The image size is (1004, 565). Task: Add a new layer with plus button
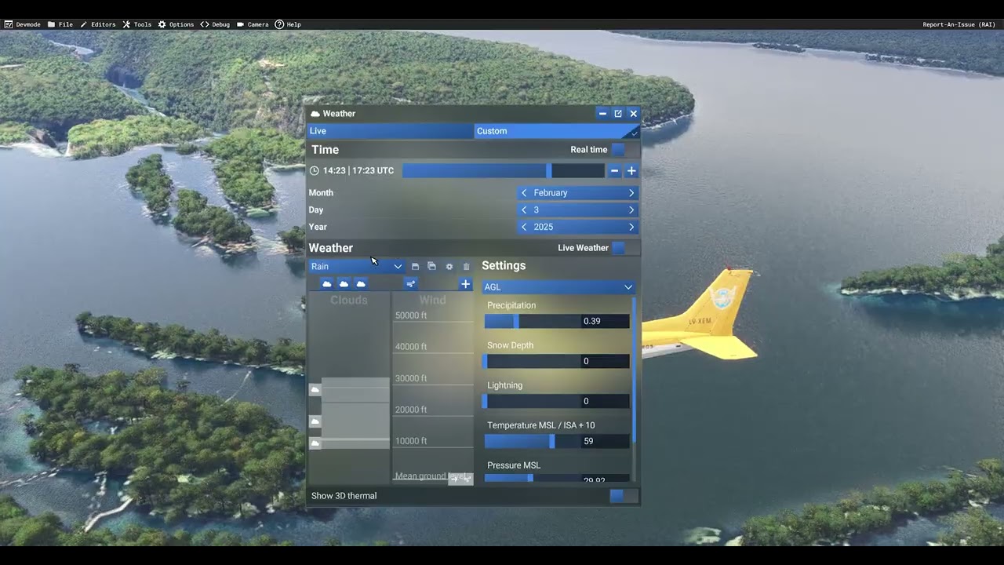466,284
